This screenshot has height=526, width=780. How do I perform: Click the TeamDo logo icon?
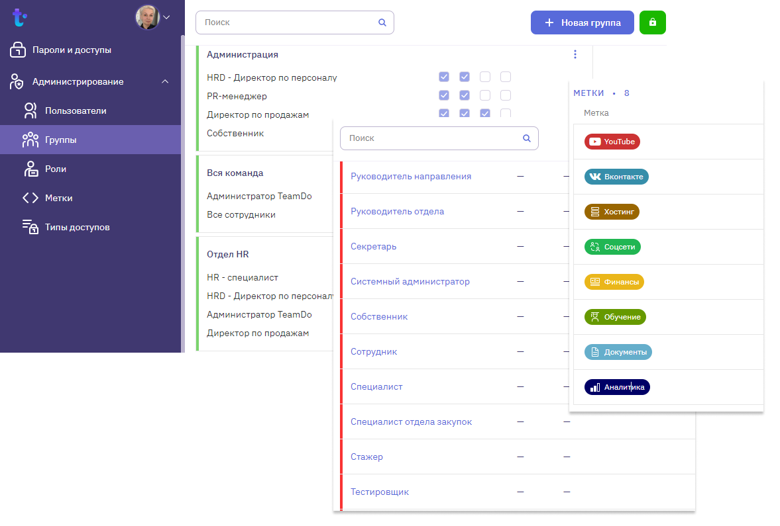[19, 17]
